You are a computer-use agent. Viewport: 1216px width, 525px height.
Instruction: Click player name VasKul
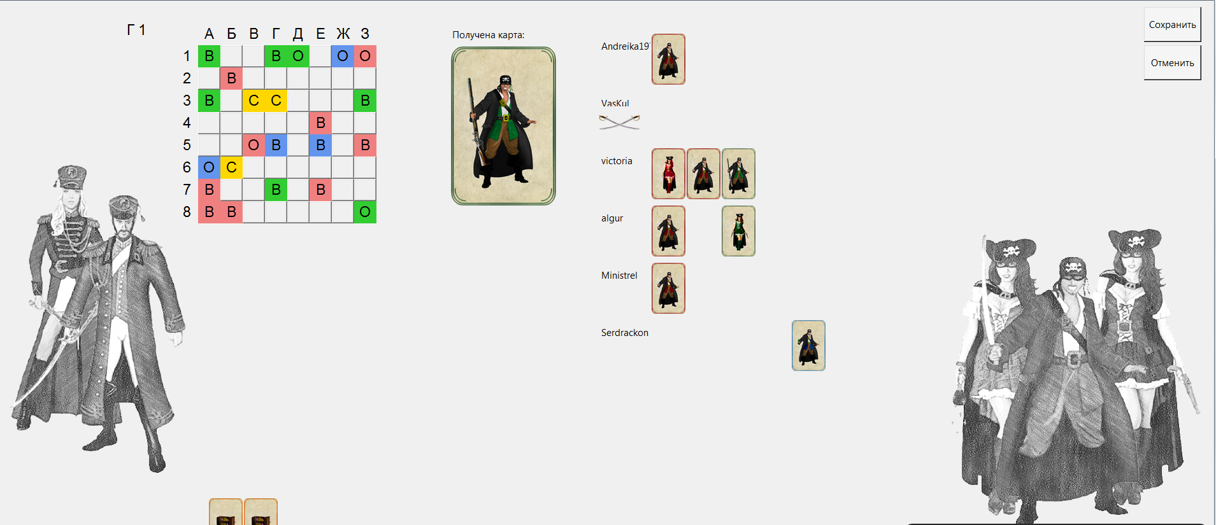pyautogui.click(x=615, y=103)
